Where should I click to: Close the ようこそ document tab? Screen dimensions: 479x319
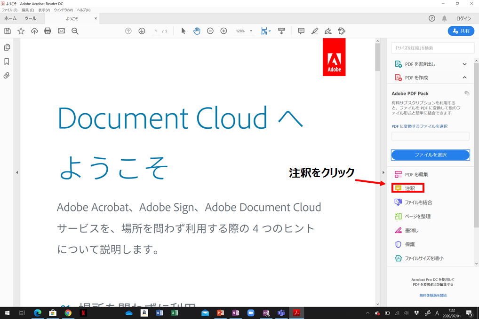[x=96, y=18]
